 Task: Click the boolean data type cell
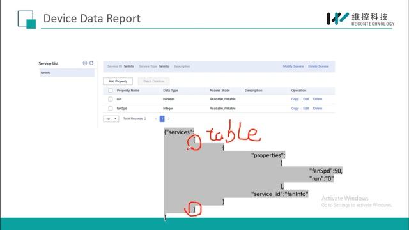[169, 99]
